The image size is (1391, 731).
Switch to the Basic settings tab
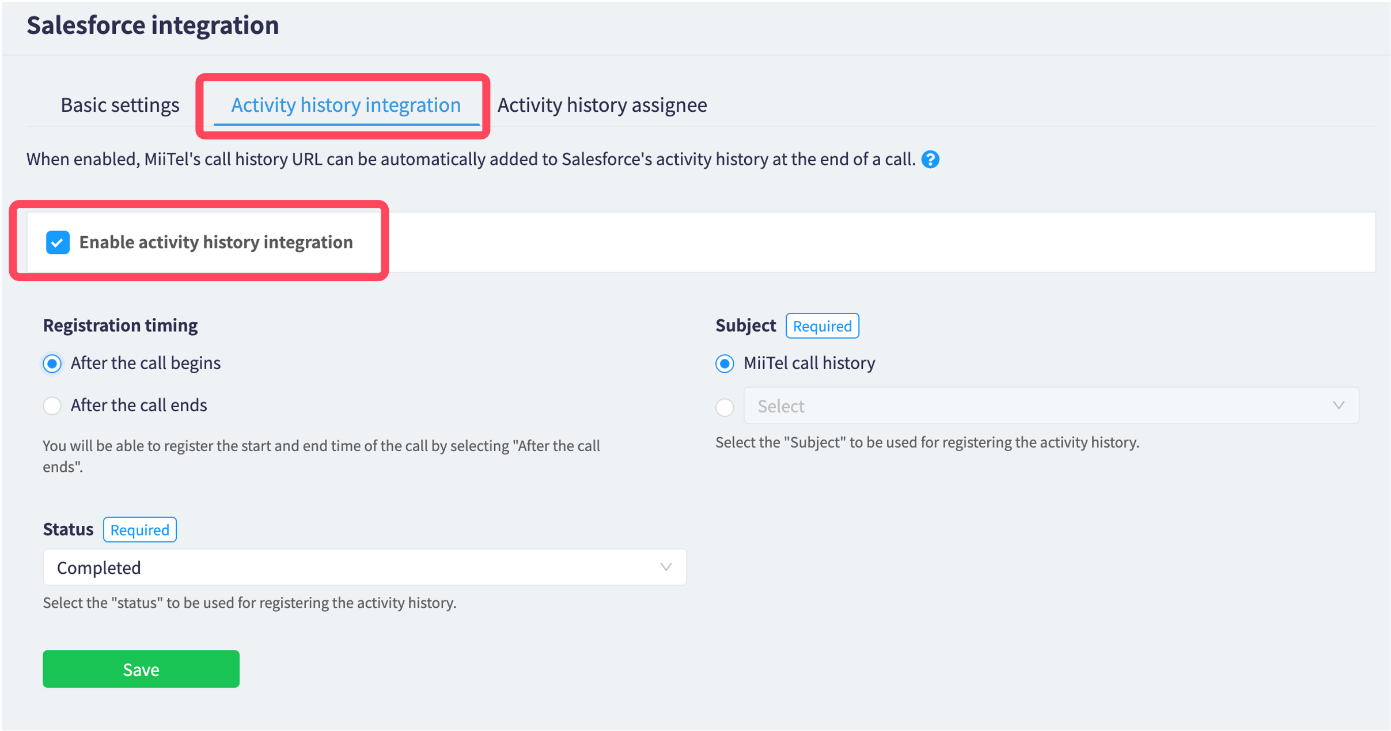[x=119, y=105]
